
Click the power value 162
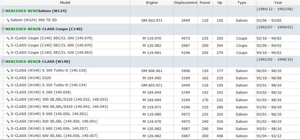click(x=205, y=78)
